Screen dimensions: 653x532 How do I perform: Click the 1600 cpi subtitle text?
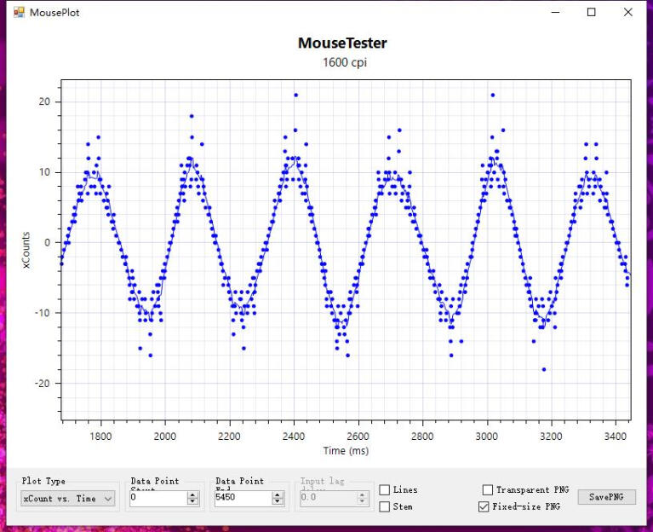pyautogui.click(x=345, y=62)
